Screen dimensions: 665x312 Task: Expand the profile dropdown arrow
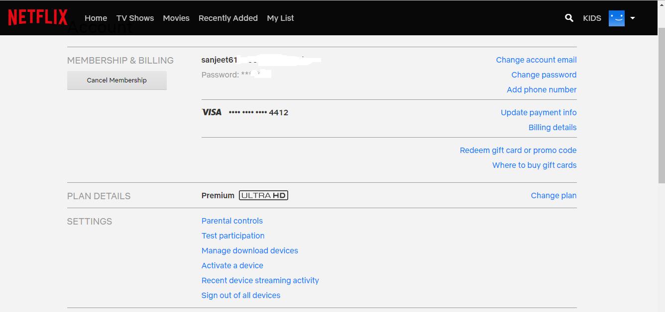[633, 18]
